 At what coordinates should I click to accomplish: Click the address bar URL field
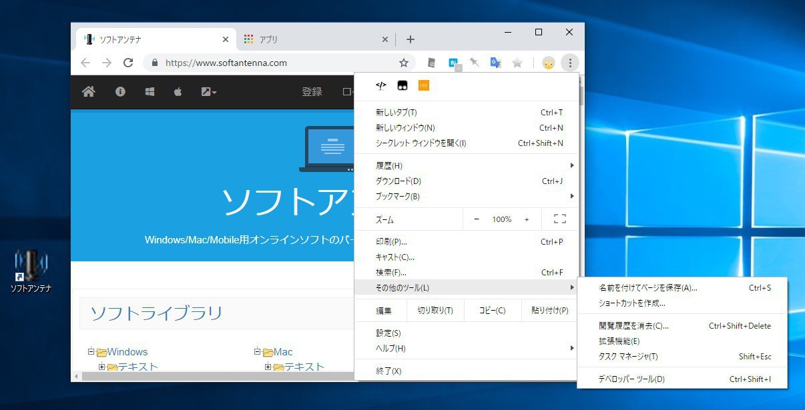pyautogui.click(x=279, y=63)
